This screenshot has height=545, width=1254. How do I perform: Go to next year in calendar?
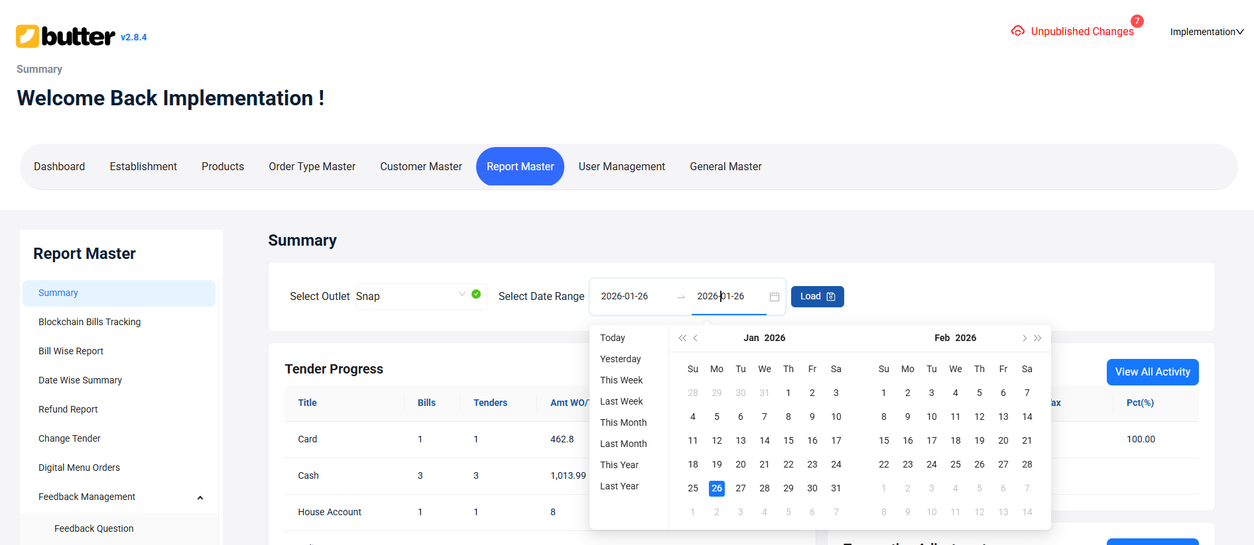click(1038, 338)
